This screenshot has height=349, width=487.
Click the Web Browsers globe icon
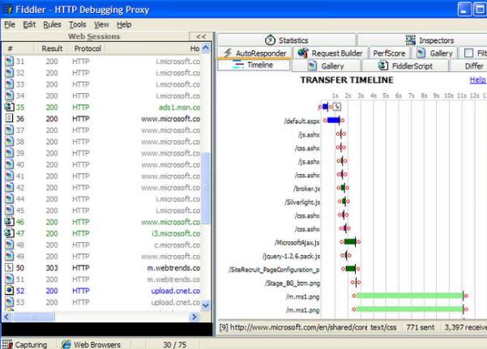pyautogui.click(x=66, y=344)
